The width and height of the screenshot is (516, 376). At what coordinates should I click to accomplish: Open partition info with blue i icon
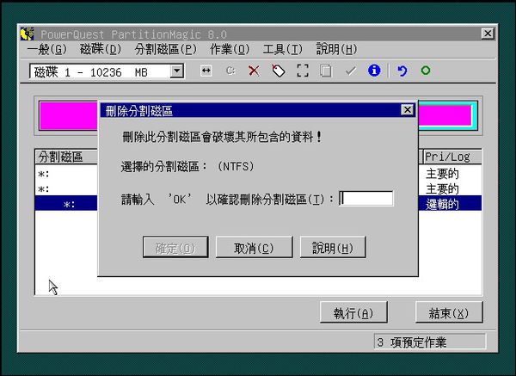click(374, 71)
